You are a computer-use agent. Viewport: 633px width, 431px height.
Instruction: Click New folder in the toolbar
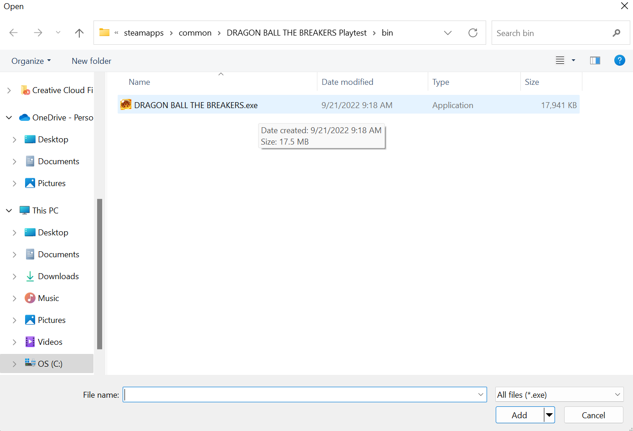coord(91,61)
